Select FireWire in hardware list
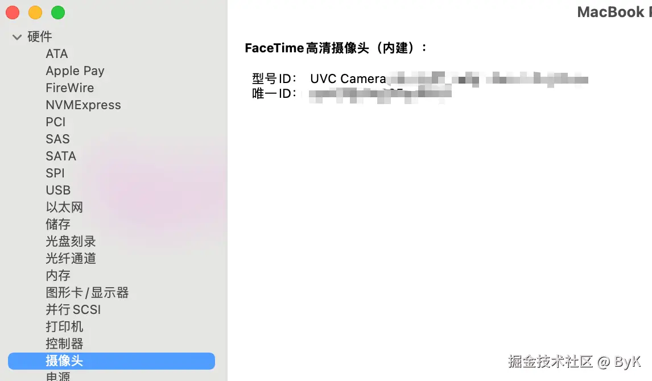Screen dimensions: 652x381 coord(70,88)
